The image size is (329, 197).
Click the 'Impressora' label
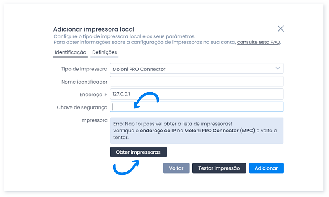point(94,120)
